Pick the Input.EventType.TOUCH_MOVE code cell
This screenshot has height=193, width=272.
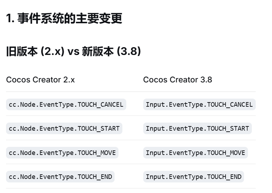click(x=195, y=153)
